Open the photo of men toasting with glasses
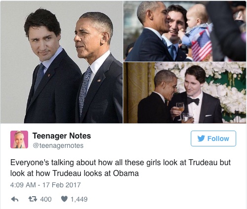 [185, 93]
